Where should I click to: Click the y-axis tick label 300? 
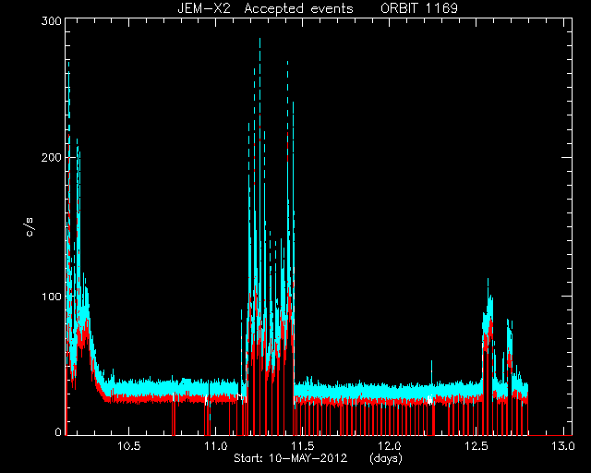click(52, 21)
